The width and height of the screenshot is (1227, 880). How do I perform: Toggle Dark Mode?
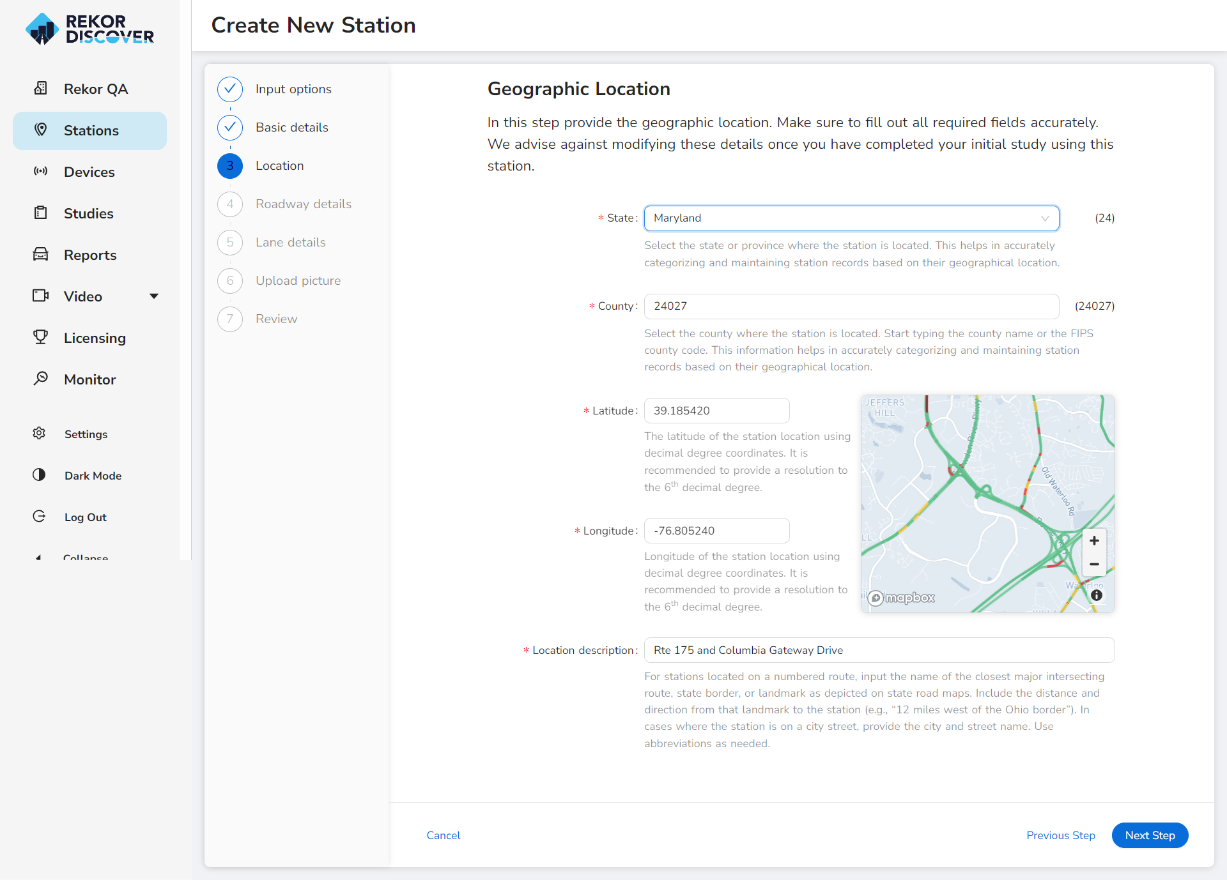(92, 475)
